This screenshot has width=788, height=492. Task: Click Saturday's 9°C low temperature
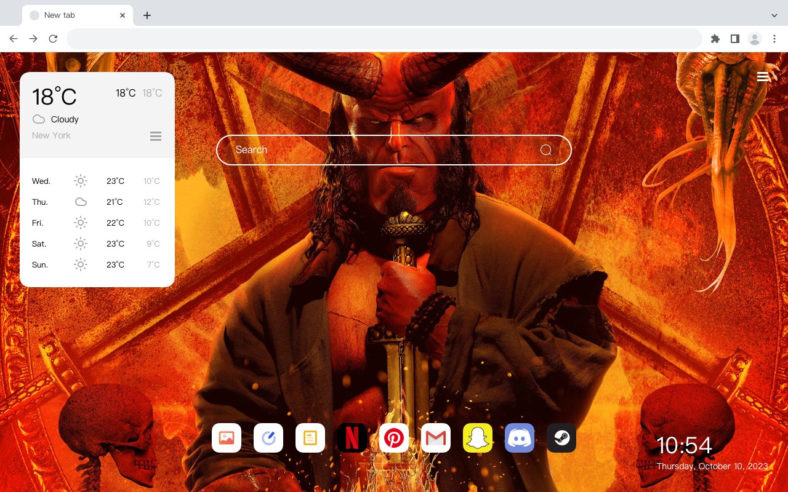click(x=153, y=244)
